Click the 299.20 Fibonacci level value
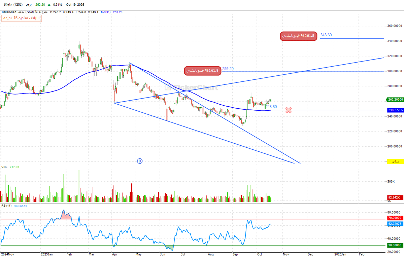 pos(228,69)
